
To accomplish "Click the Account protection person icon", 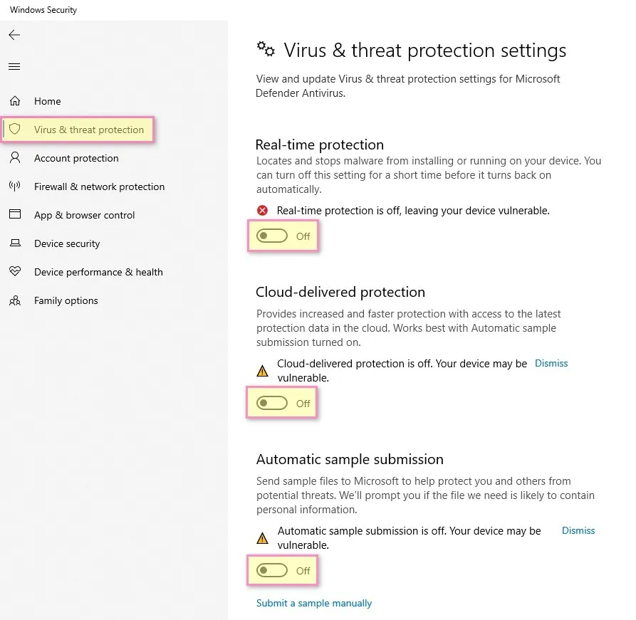I will (15, 158).
